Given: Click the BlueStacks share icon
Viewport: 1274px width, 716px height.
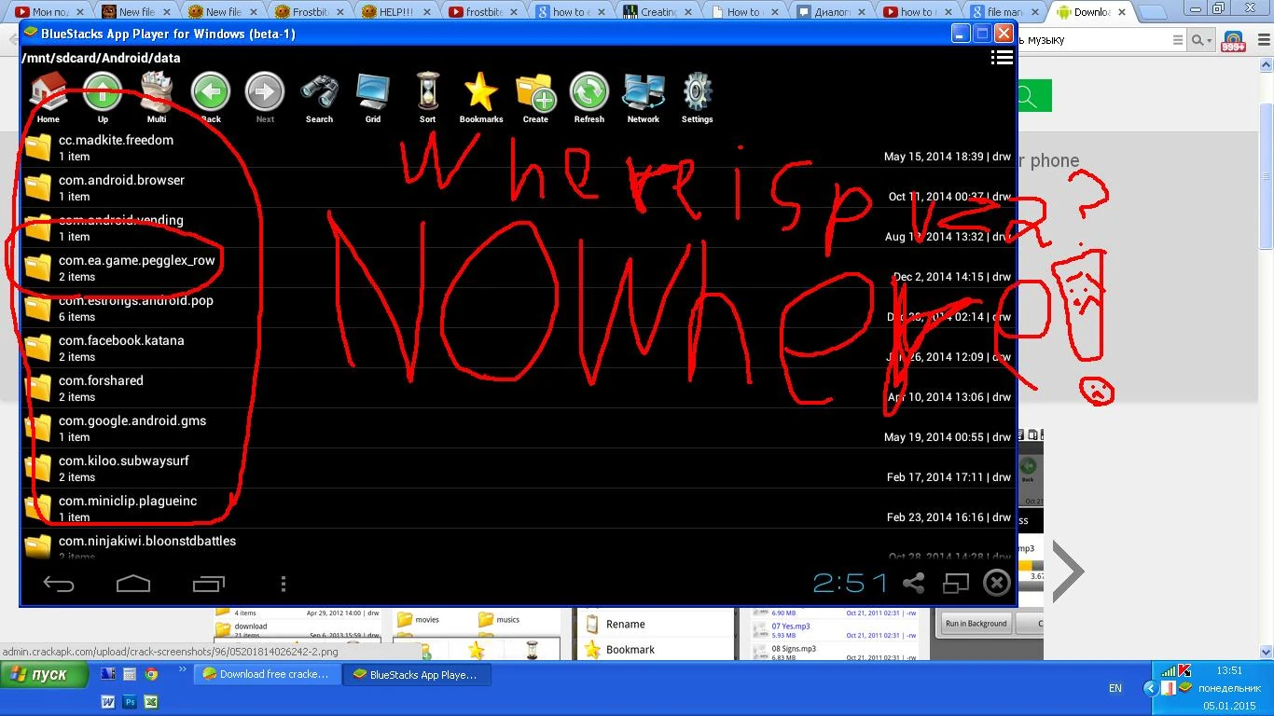Looking at the screenshot, I should 913,584.
